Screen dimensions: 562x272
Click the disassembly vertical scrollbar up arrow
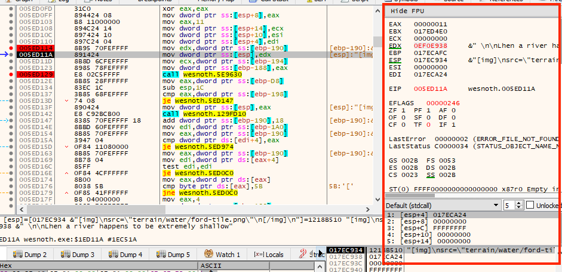click(x=377, y=11)
